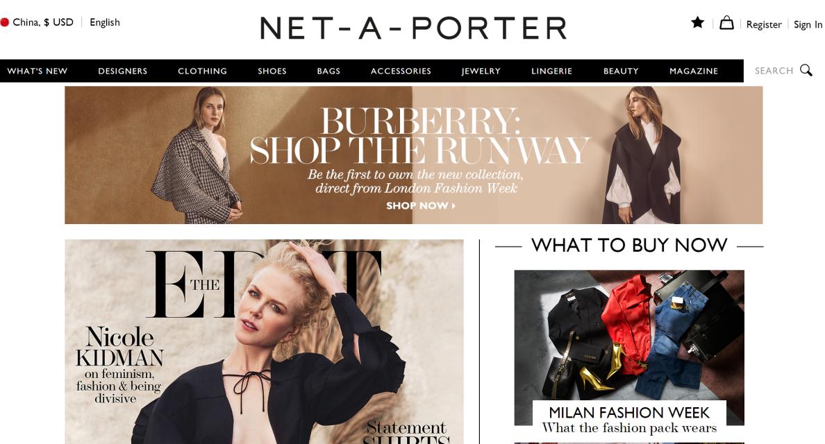The height and width of the screenshot is (444, 825).
Task: Click Shop Now on Burberry banner
Action: click(421, 206)
